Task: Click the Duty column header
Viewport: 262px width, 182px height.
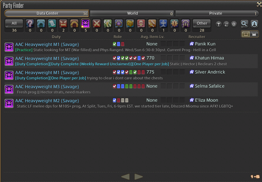Action: (56, 37)
